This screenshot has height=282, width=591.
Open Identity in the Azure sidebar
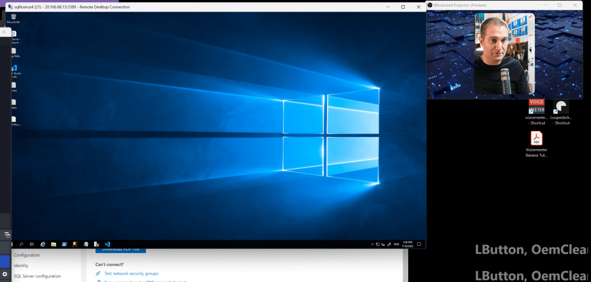coord(21,265)
